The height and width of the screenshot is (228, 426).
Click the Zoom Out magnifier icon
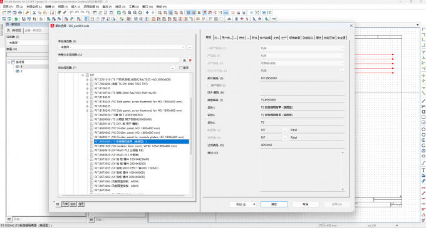(x=135, y=12)
